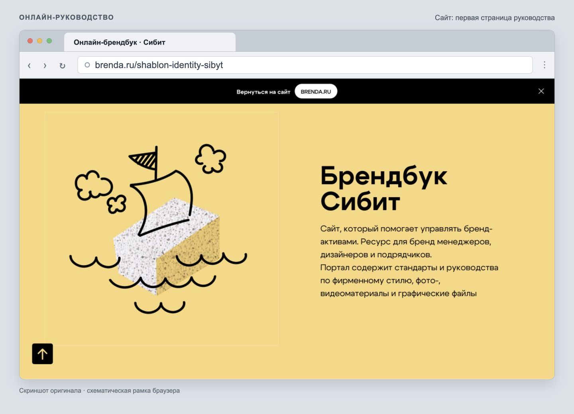
Task: Click the black scroll-to-top arrow button
Action: click(x=43, y=353)
